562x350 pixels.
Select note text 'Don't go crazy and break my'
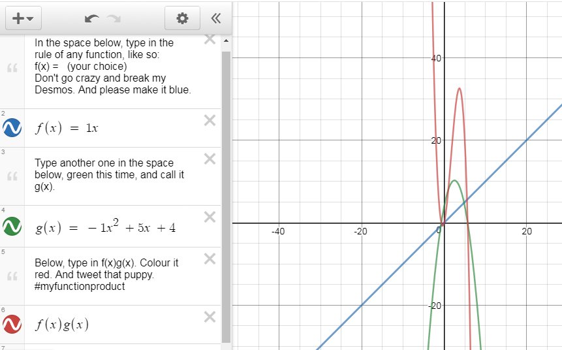click(x=101, y=78)
